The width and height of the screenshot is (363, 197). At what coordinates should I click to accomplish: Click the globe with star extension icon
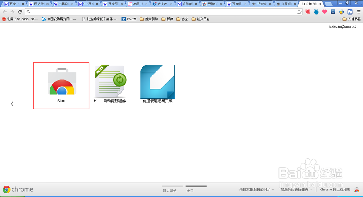(342, 12)
